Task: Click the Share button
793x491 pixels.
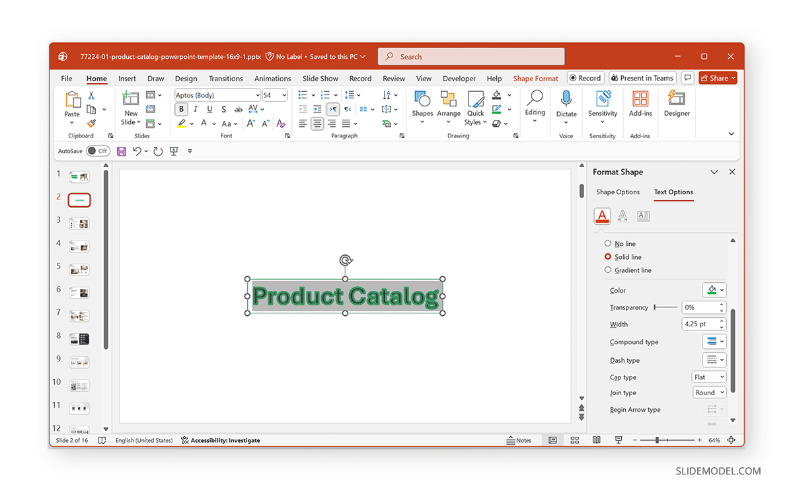Action: point(717,78)
